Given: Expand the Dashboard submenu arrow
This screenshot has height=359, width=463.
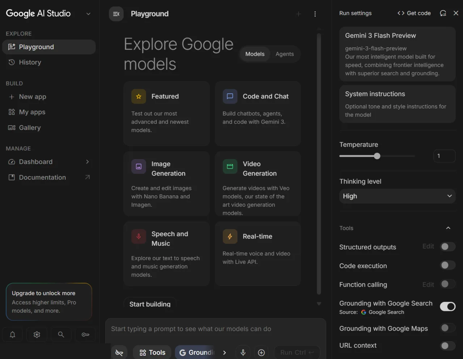Looking at the screenshot, I should [x=87, y=162].
